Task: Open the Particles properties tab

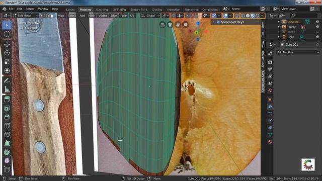Action: point(270,114)
